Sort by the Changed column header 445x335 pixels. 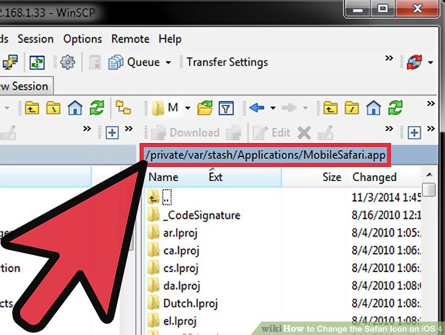[x=374, y=177]
